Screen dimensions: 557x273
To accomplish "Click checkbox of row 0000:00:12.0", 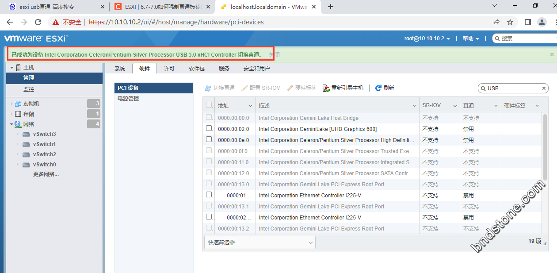I will (x=209, y=173).
